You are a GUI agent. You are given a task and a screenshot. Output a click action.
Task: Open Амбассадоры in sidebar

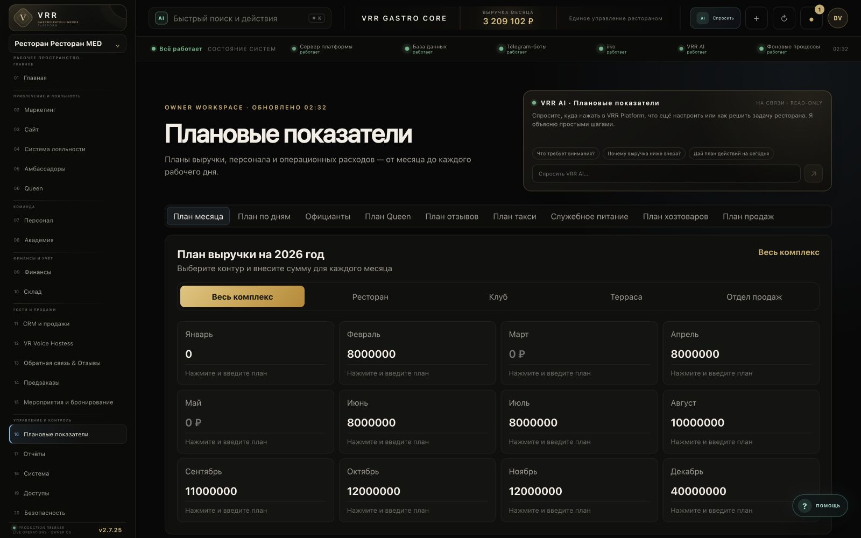[67, 169]
